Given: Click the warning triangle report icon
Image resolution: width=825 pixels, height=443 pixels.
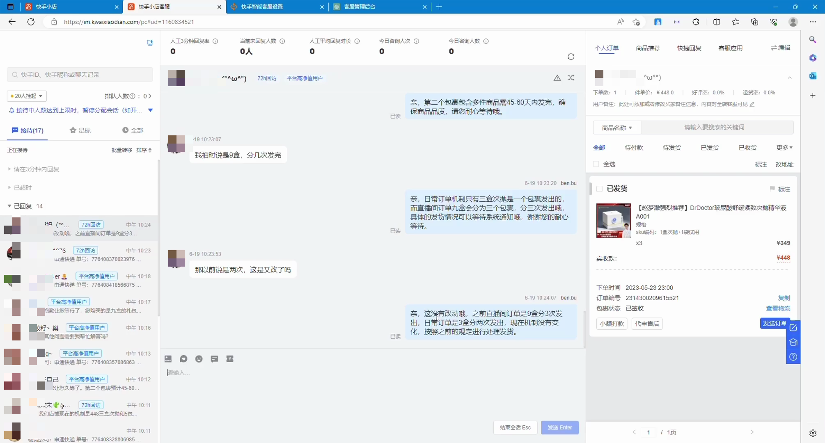Looking at the screenshot, I should (x=557, y=78).
